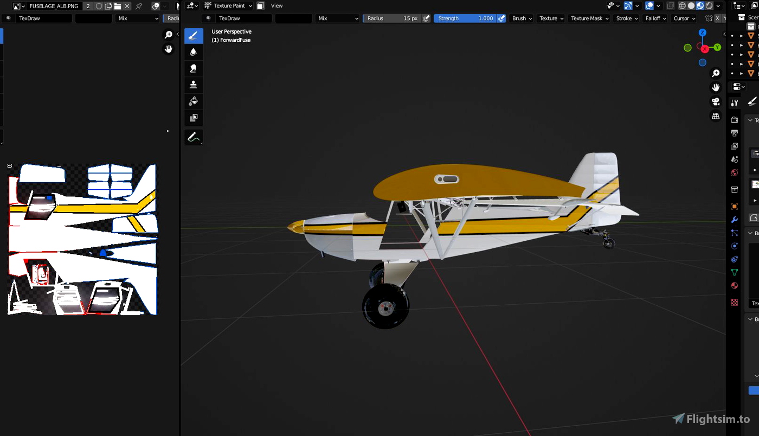The width and height of the screenshot is (759, 436).
Task: Open Modifier Properties with the wrench icon
Action: (734, 219)
